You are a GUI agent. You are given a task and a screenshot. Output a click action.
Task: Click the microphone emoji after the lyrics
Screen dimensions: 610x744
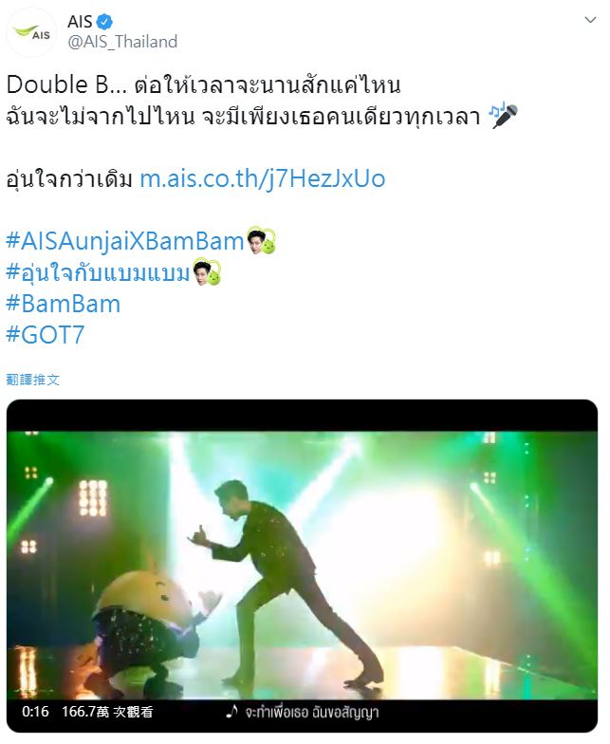click(x=503, y=116)
